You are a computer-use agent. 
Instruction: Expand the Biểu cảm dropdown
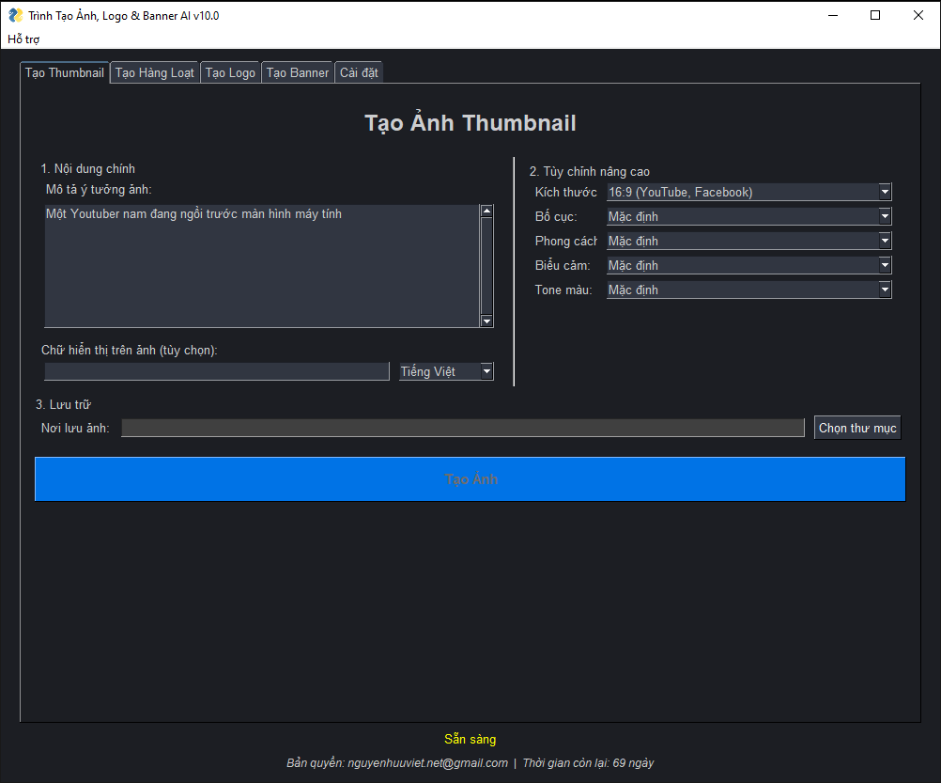pos(749,265)
